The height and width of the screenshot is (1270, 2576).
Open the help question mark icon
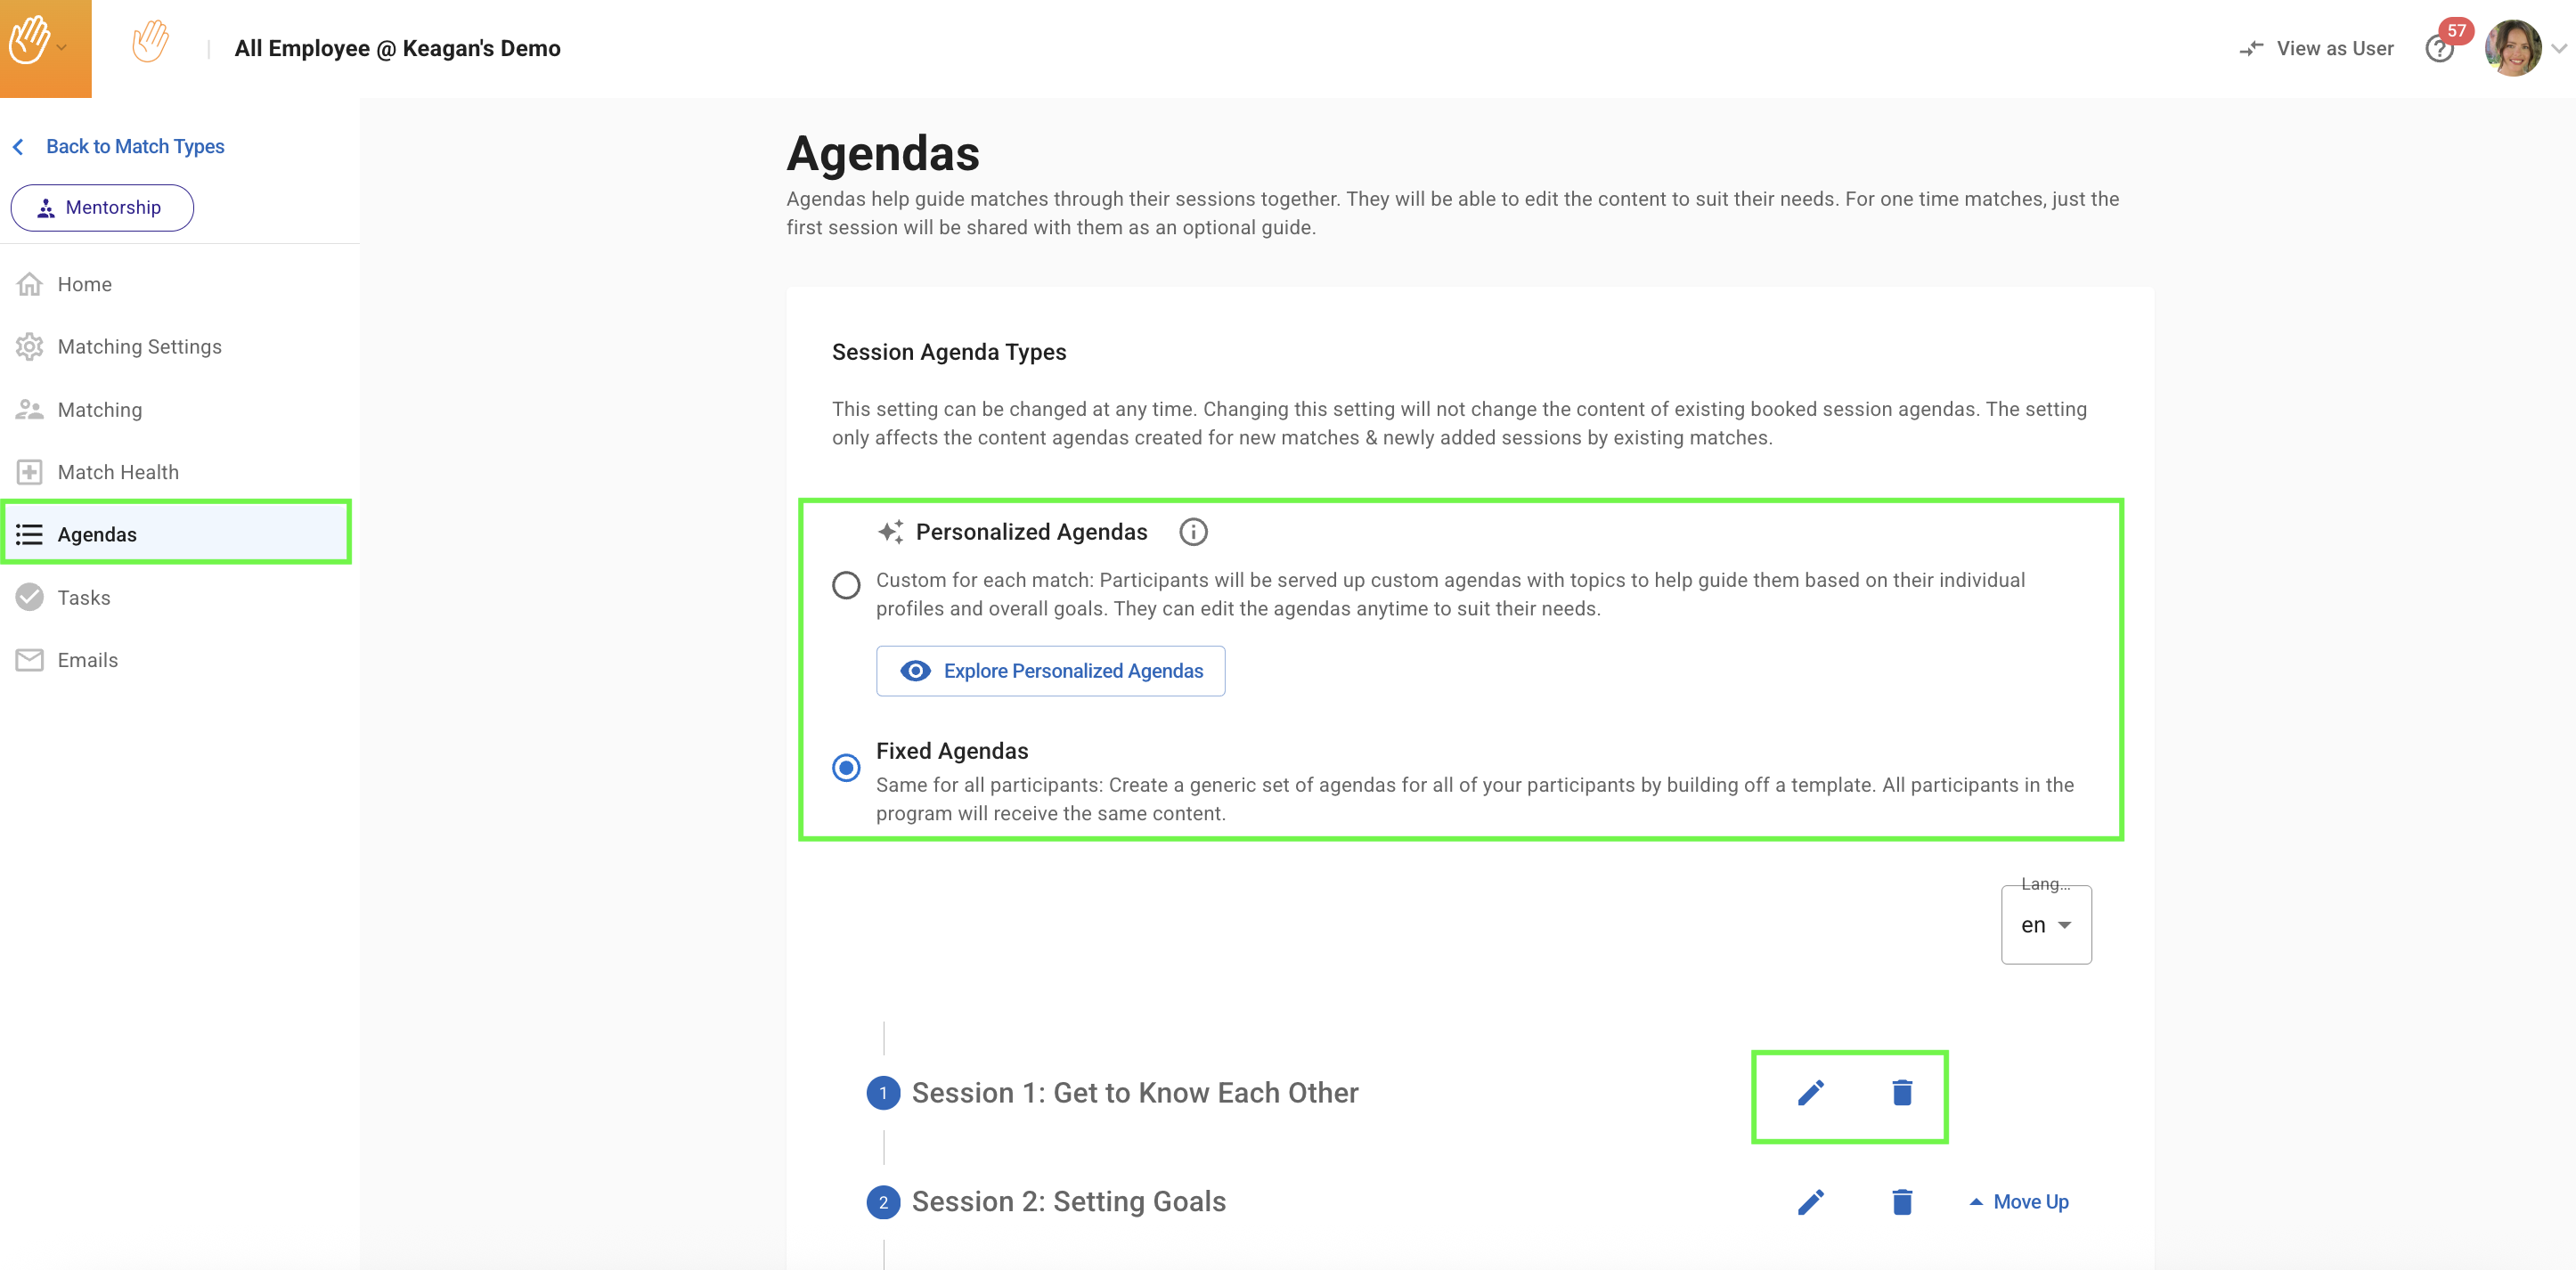pyautogui.click(x=2438, y=49)
